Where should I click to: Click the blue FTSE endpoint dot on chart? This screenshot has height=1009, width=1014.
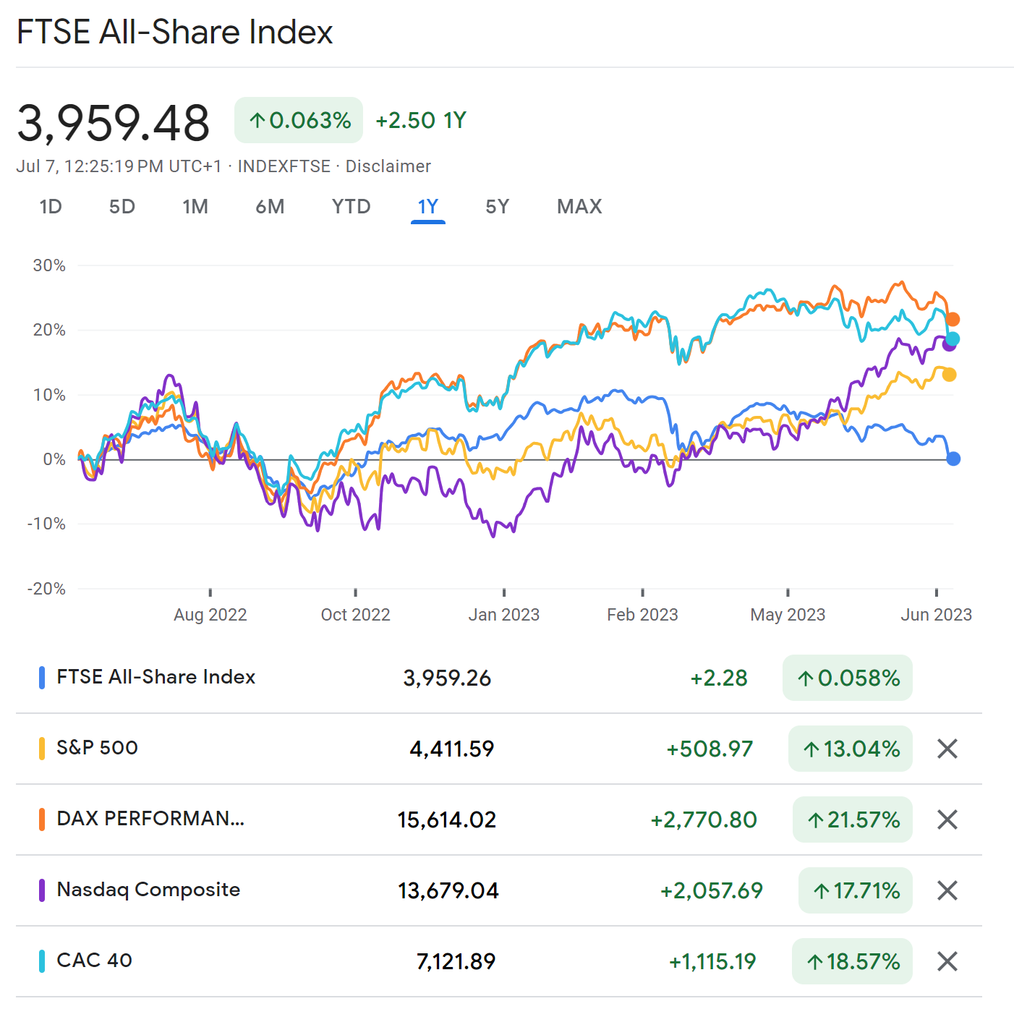tap(953, 459)
